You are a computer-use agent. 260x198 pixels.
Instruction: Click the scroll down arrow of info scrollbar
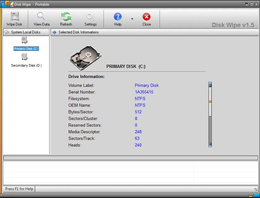210,145
